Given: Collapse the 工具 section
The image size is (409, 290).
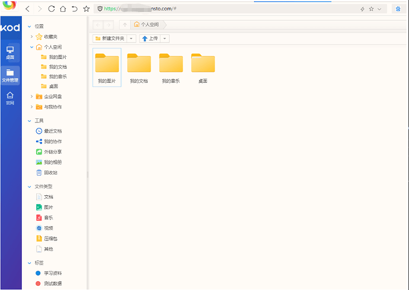Looking at the screenshot, I should tap(30, 120).
